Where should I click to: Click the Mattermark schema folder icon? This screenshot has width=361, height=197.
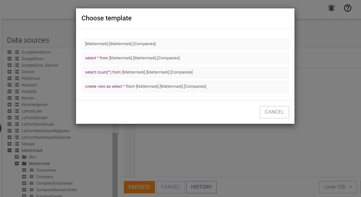[24, 163]
